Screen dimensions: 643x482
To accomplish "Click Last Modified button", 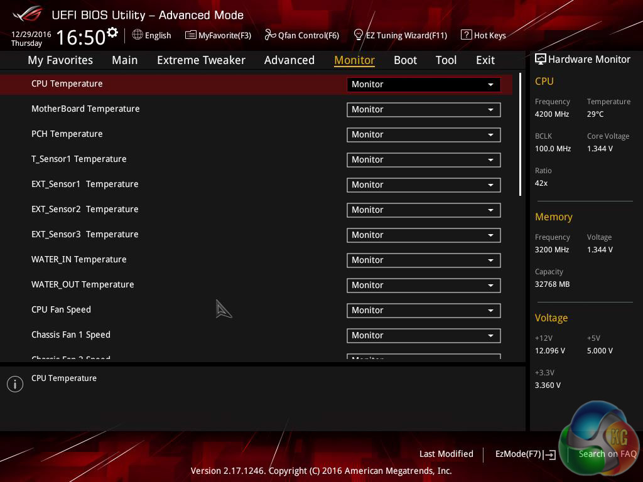I will 446,454.
